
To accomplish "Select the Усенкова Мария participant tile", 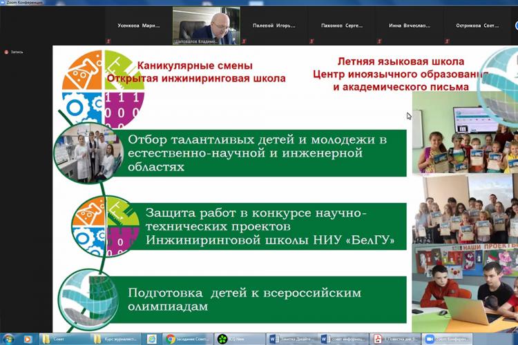I will click(x=137, y=26).
